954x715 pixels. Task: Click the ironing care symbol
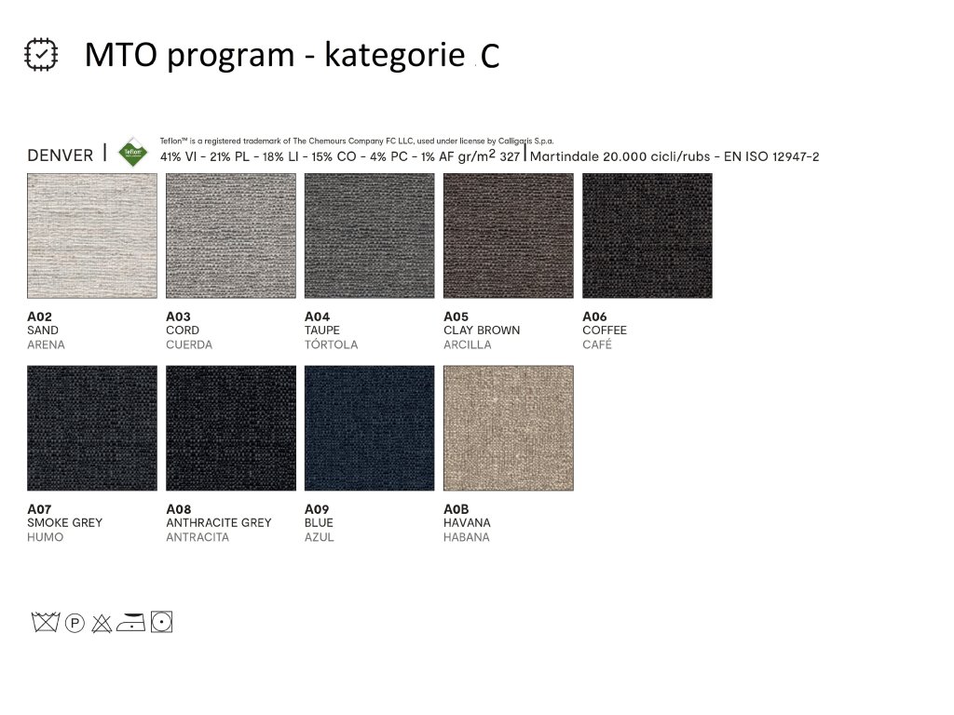[130, 623]
